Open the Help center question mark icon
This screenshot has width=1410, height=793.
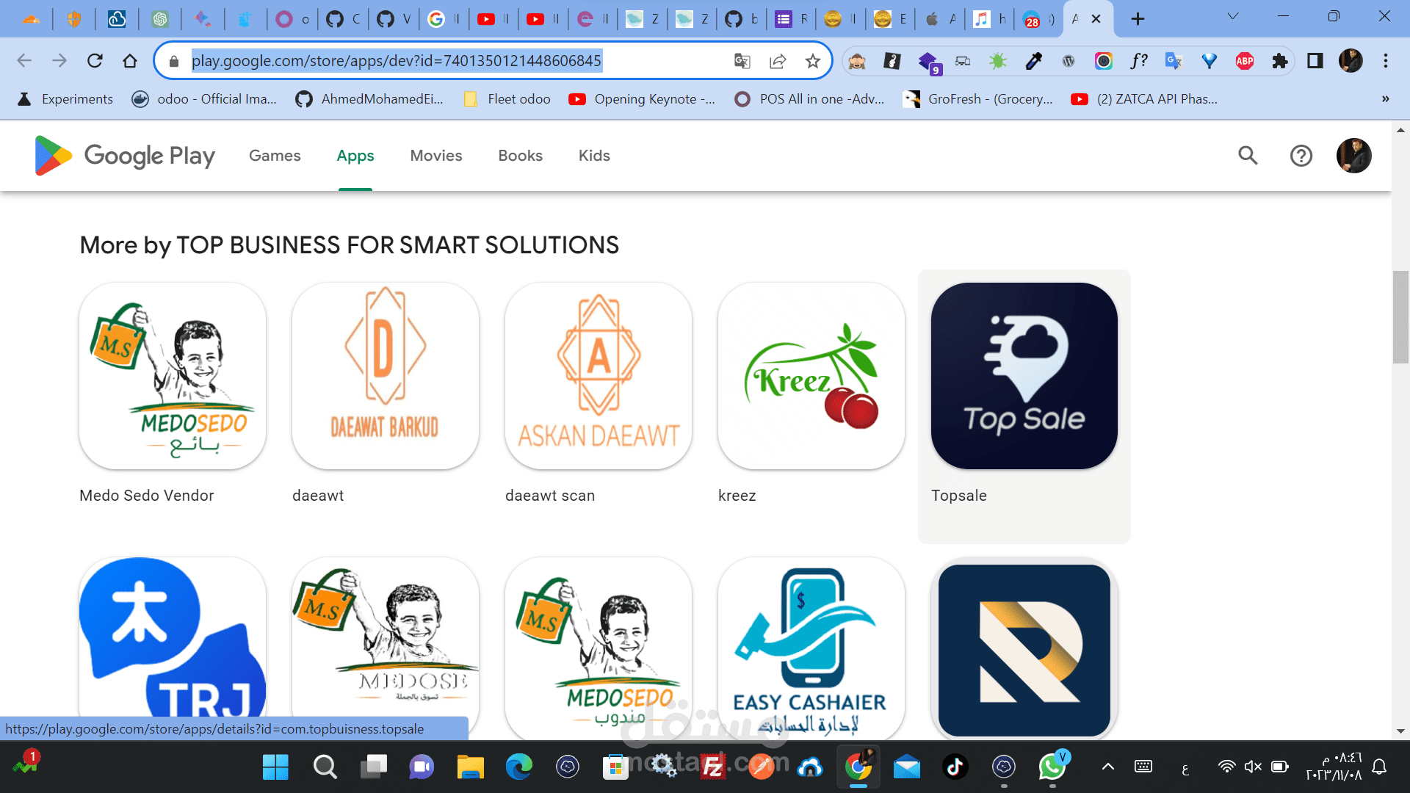point(1301,156)
